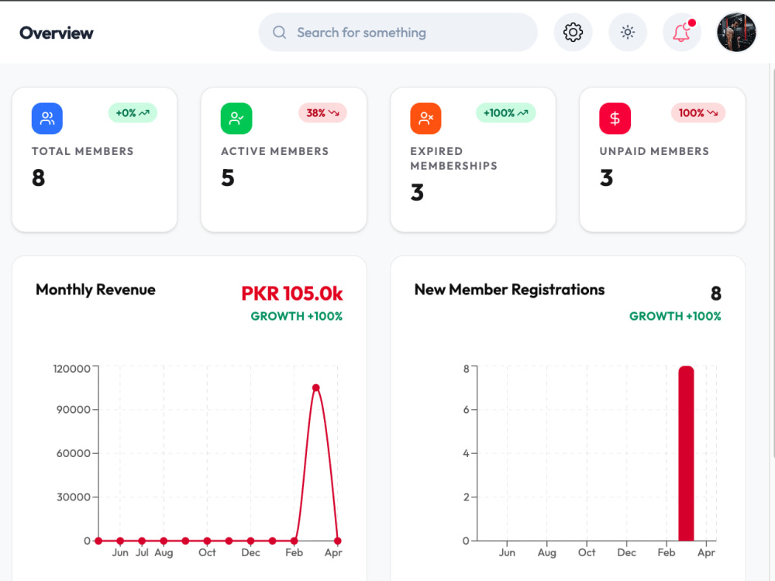775x581 pixels.
Task: Click the Jun data point on revenue chart
Action: click(x=120, y=541)
